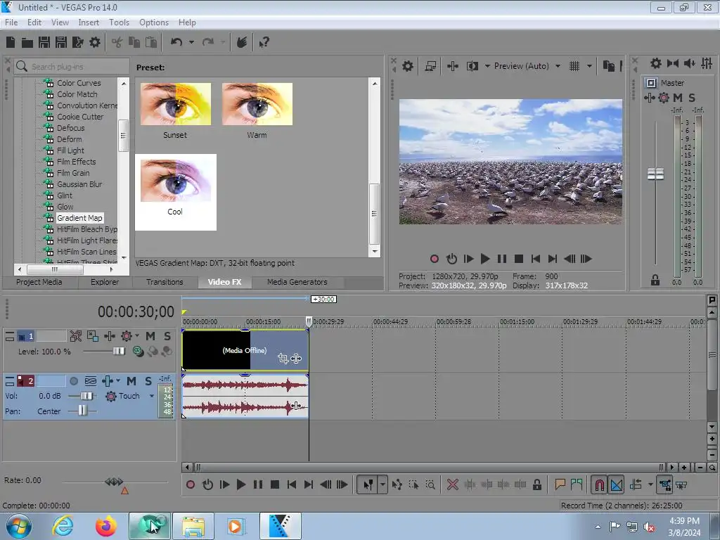Image resolution: width=720 pixels, height=540 pixels.
Task: Create a new project from the toolbar
Action: 11,42
